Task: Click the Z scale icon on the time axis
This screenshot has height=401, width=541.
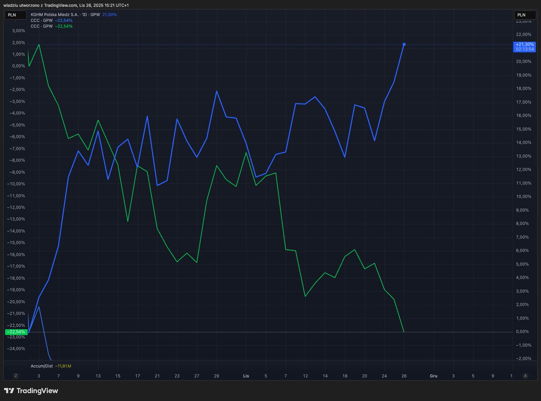Action: point(16,375)
